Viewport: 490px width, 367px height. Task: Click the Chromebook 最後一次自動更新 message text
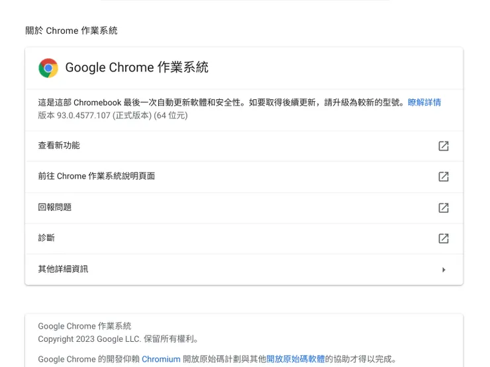[x=222, y=102]
